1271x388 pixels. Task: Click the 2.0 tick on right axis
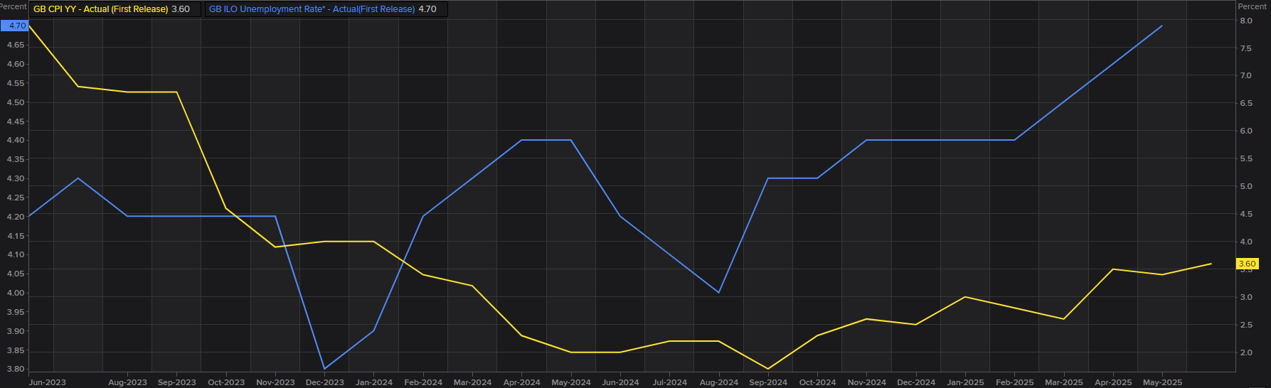(x=1246, y=352)
